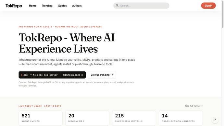Click the page vertical scrollbar
Image resolution: width=224 pixels, height=126 pixels.
coord(223,63)
